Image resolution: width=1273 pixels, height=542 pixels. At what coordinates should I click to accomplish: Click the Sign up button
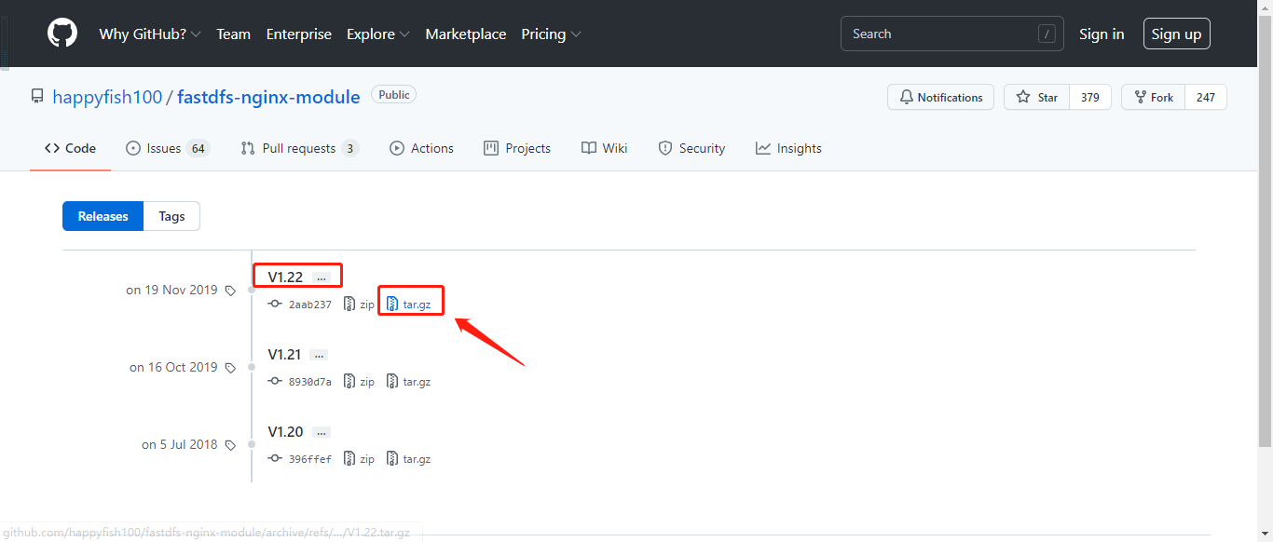click(x=1176, y=34)
